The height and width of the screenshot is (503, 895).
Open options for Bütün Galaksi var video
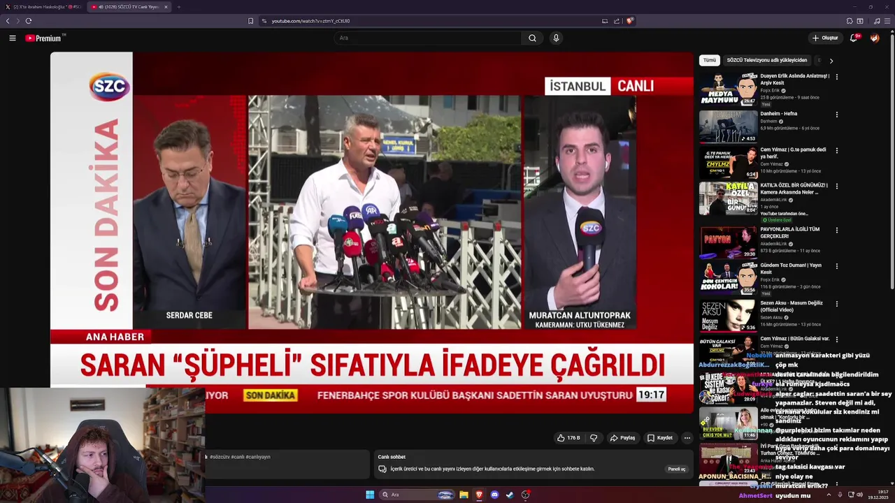(837, 340)
